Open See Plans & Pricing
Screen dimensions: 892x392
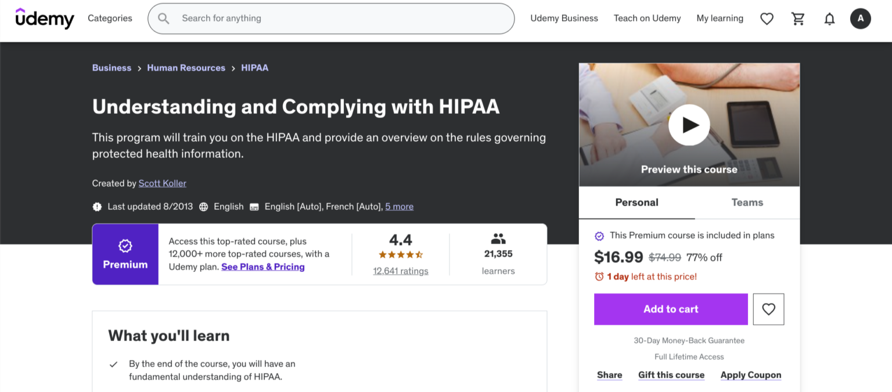tap(262, 267)
